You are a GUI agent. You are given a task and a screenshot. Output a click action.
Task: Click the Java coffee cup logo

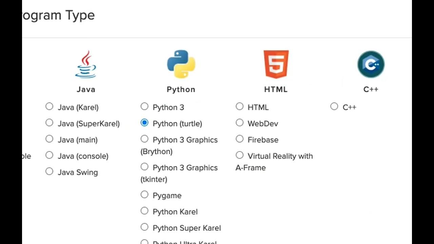(x=86, y=64)
